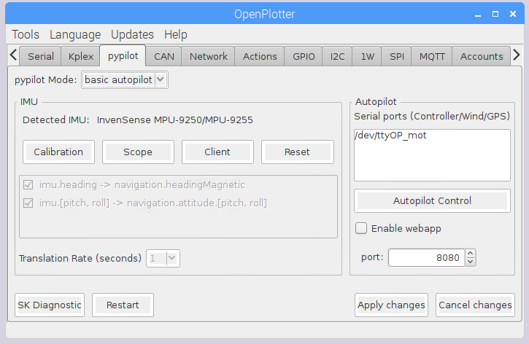Toggle imu.heading to navigation.headingMagnetic checkbox

click(x=28, y=185)
